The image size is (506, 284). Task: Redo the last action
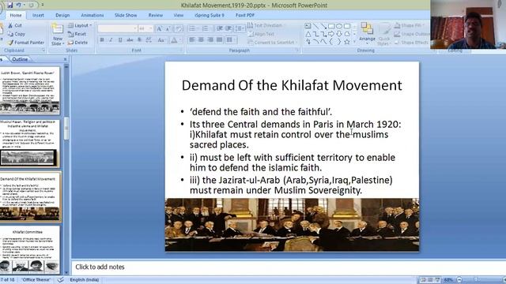click(x=32, y=5)
